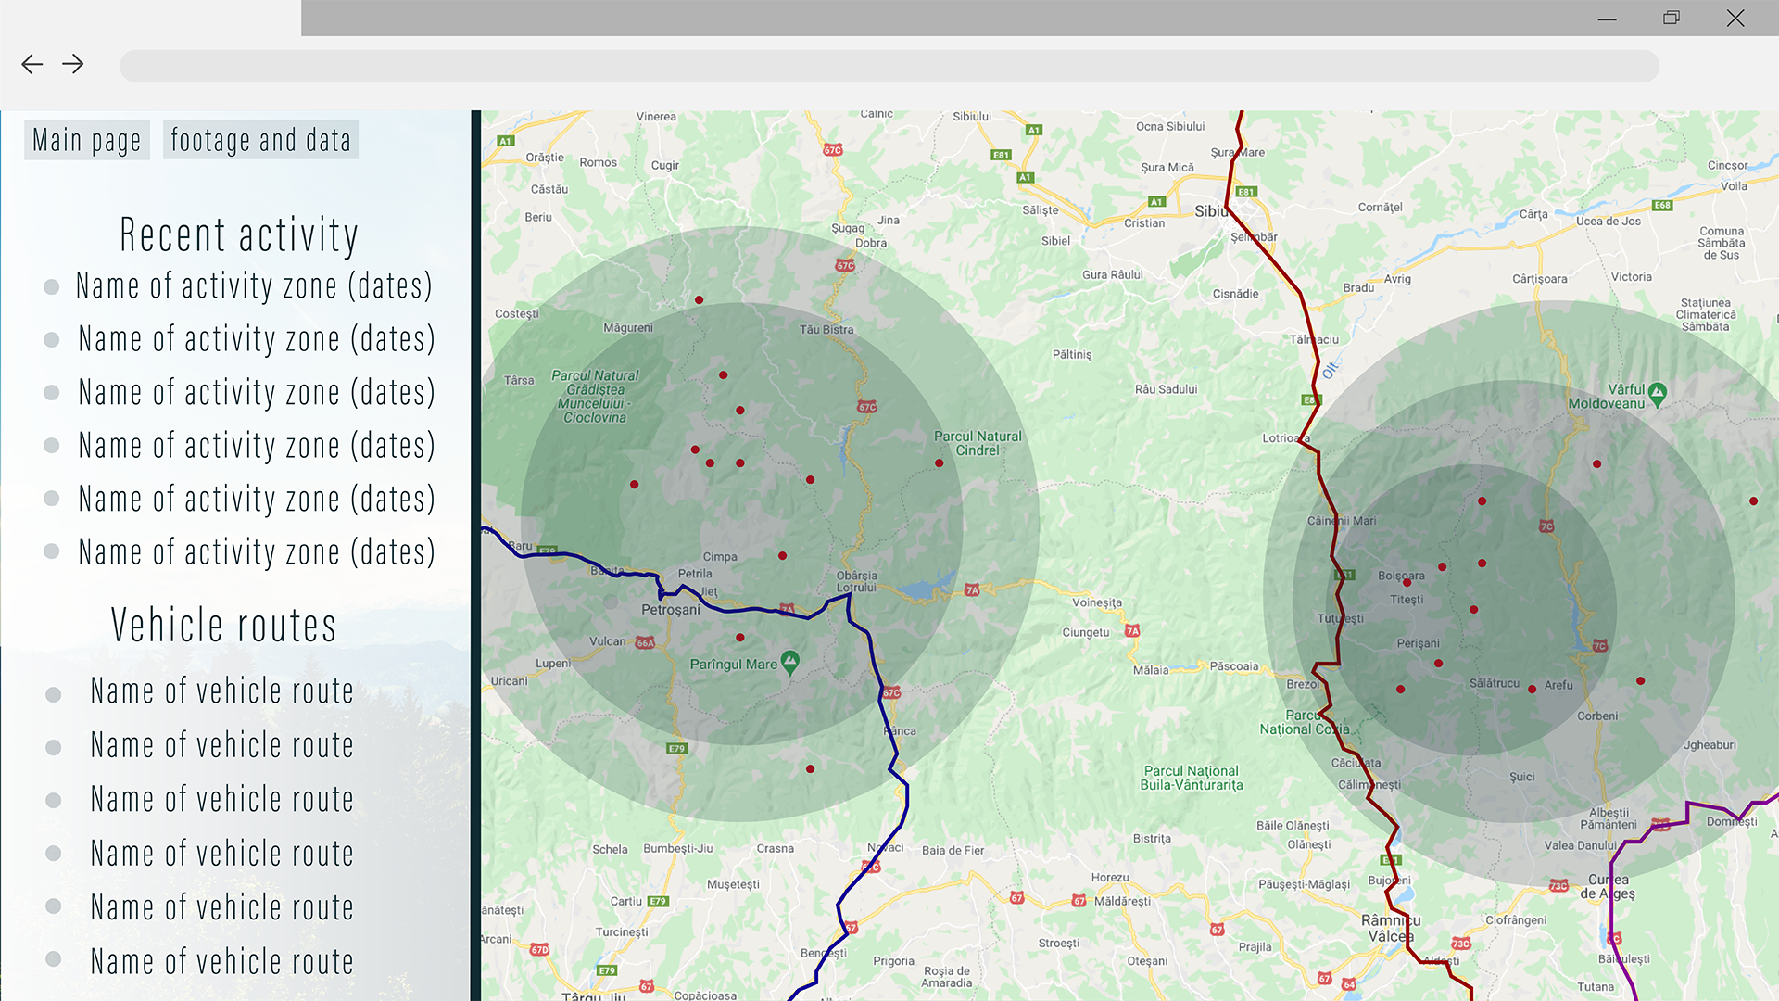Click the browser back arrow

pos(32,64)
